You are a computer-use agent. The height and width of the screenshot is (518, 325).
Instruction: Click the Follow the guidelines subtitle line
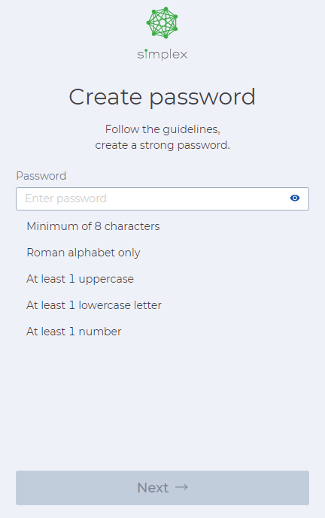tap(162, 129)
